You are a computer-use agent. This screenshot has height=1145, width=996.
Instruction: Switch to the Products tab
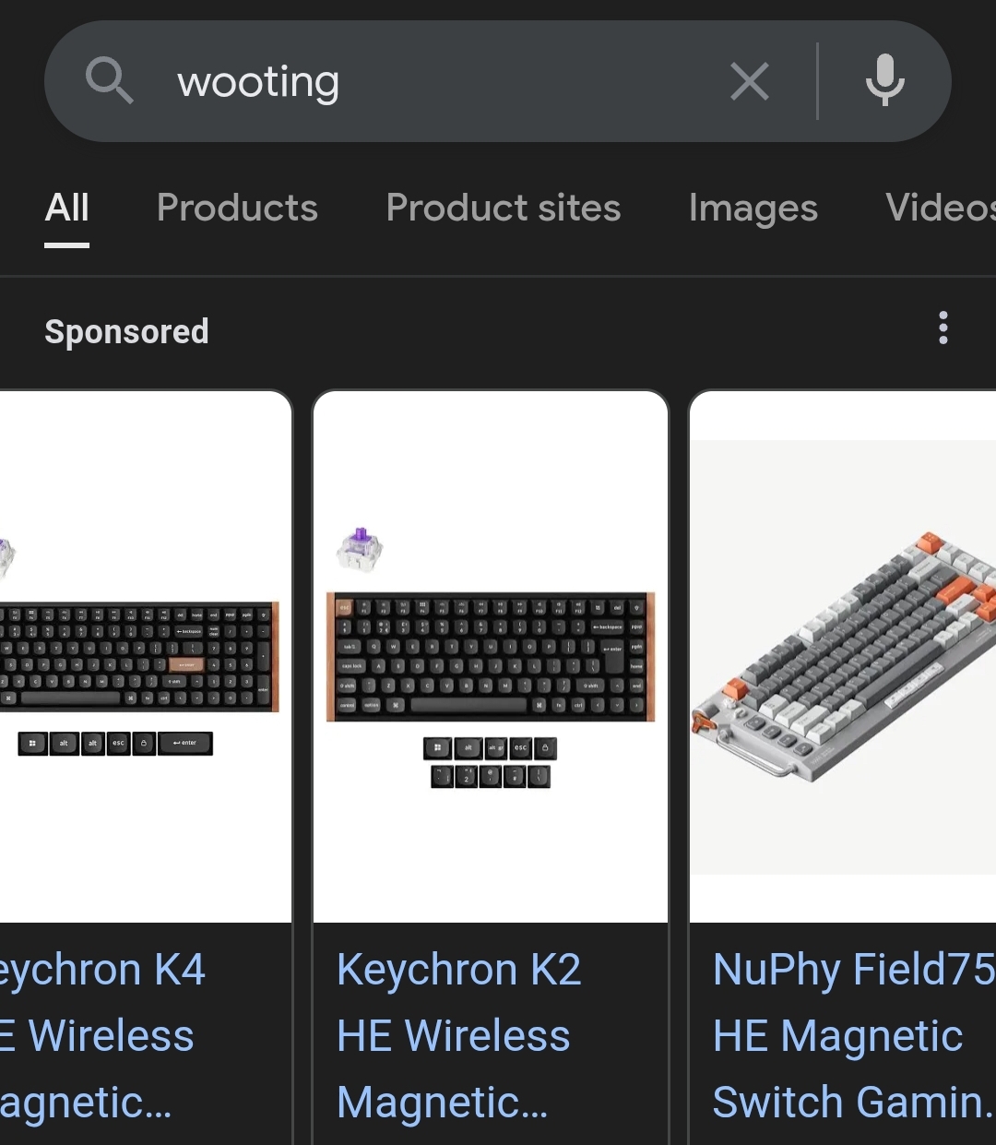click(237, 209)
